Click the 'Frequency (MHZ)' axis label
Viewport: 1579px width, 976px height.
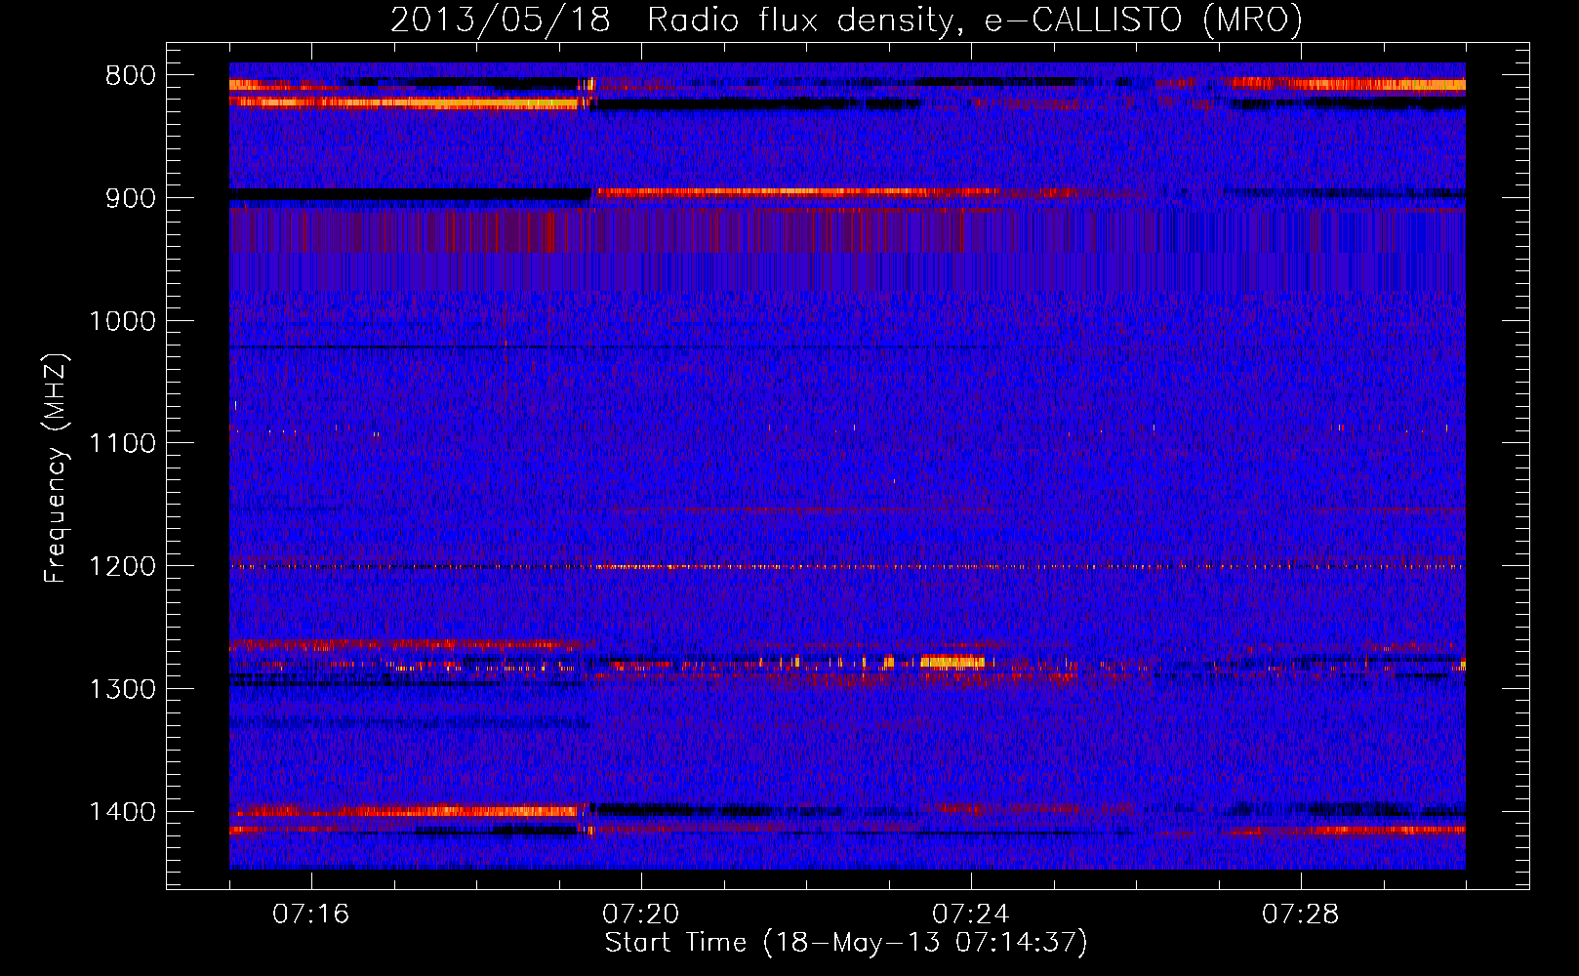pos(56,468)
